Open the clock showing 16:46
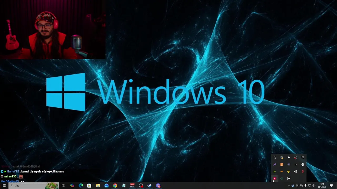337x189 pixels. click(x=322, y=186)
